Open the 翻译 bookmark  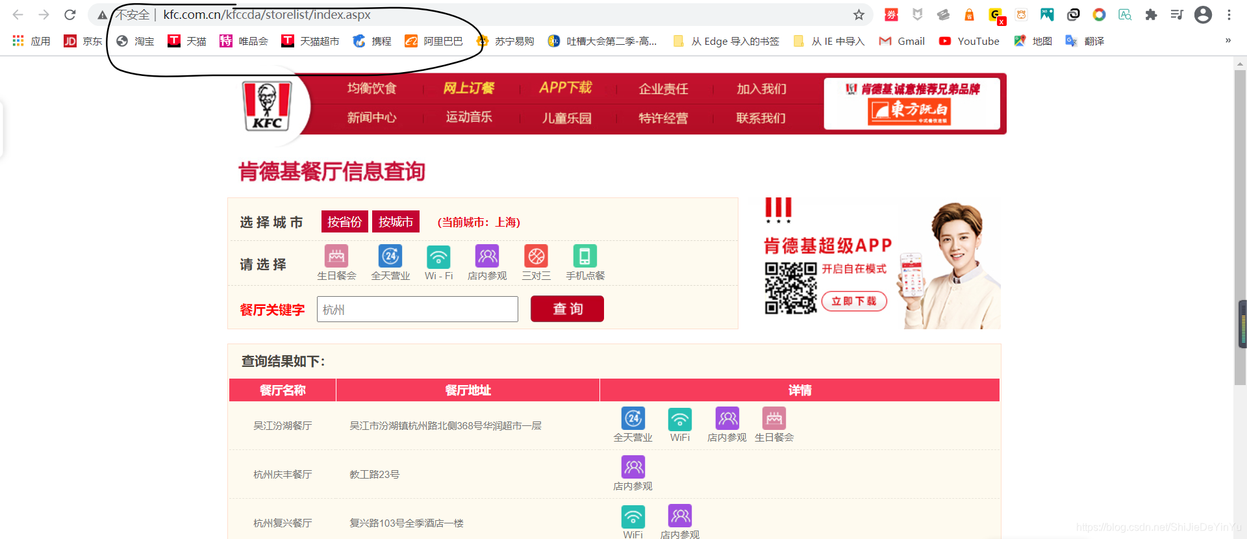click(x=1085, y=41)
